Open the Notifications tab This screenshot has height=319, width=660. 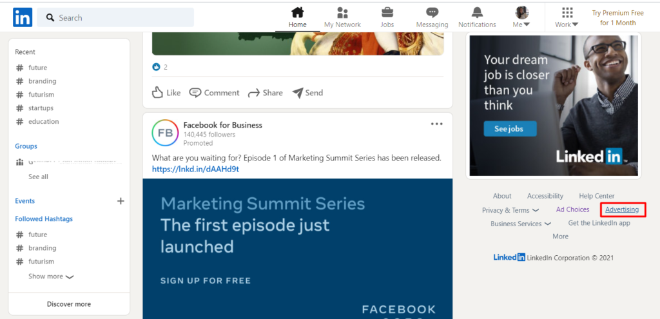point(477,17)
